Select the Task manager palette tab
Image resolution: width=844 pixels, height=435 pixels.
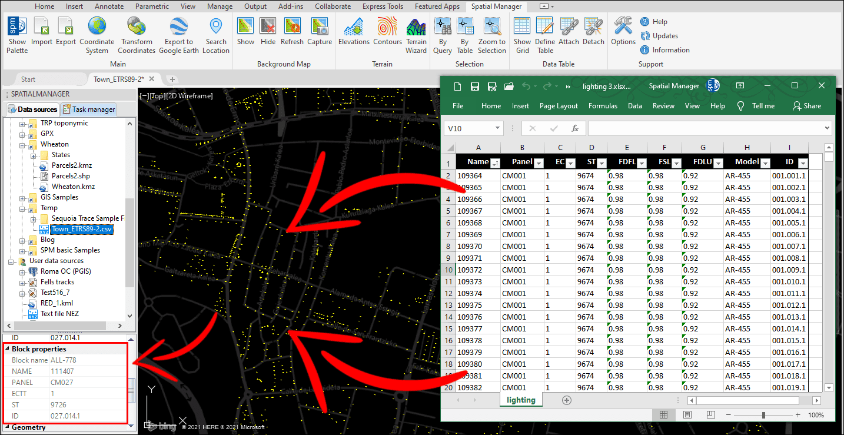tap(89, 109)
